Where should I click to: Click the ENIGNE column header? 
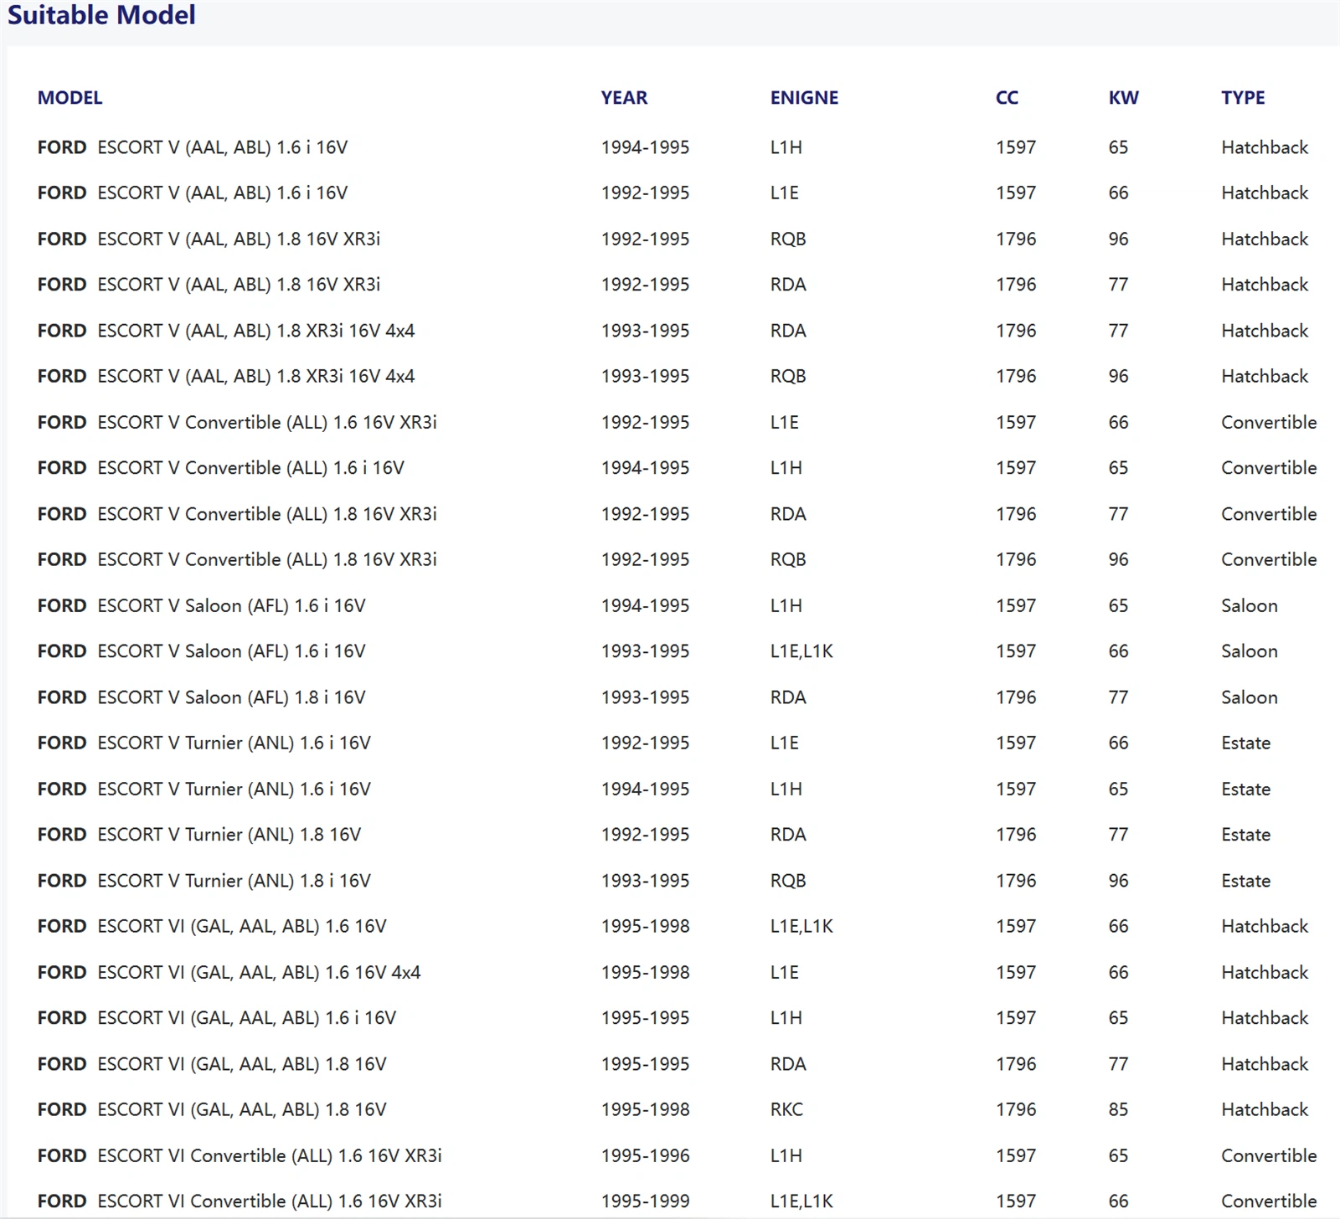tap(804, 98)
